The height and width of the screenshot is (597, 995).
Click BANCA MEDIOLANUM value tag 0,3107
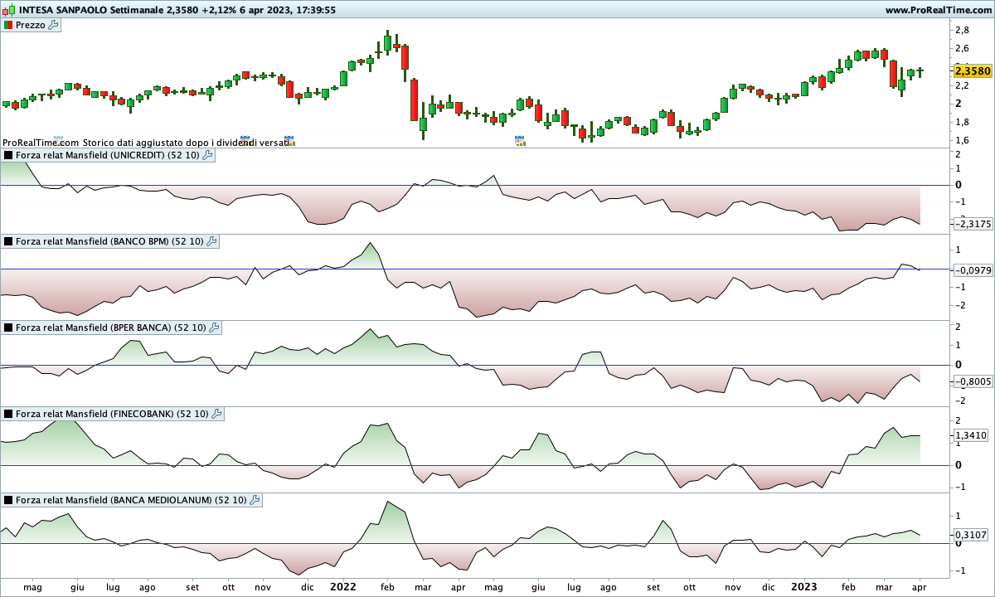pos(973,536)
